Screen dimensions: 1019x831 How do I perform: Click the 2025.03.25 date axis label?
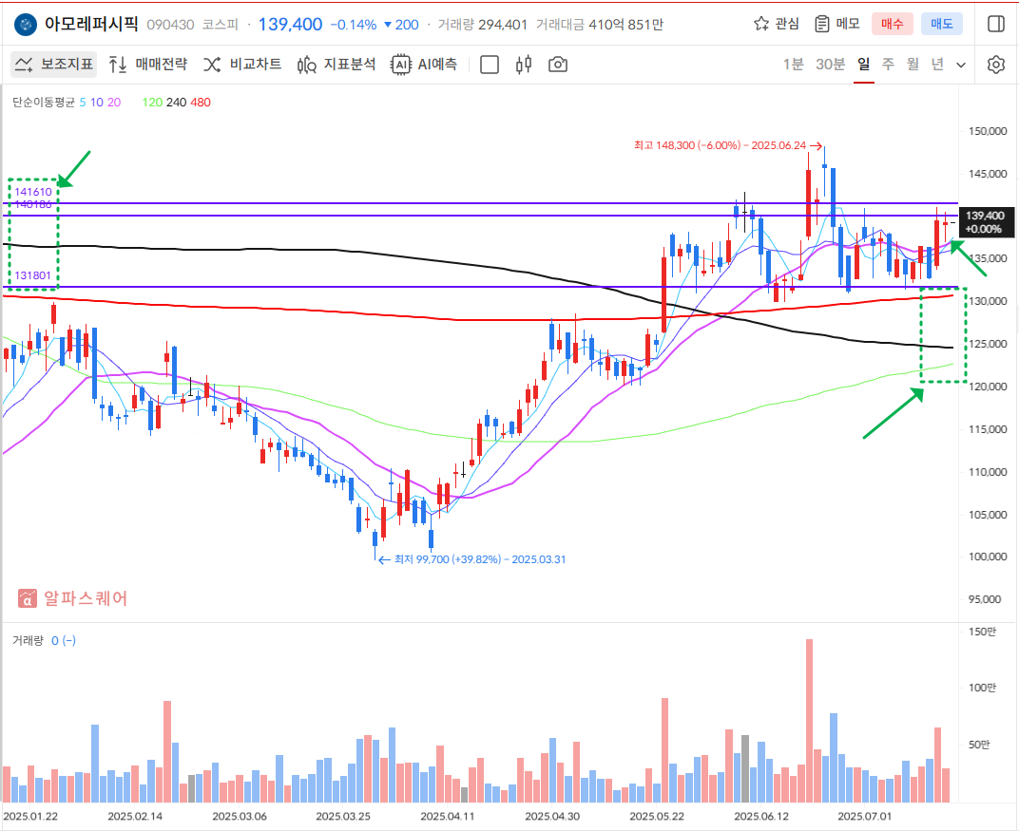tap(343, 816)
